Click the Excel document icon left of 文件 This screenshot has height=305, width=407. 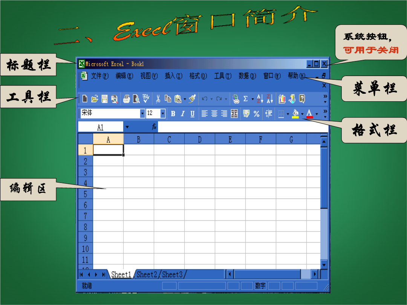tap(84, 76)
